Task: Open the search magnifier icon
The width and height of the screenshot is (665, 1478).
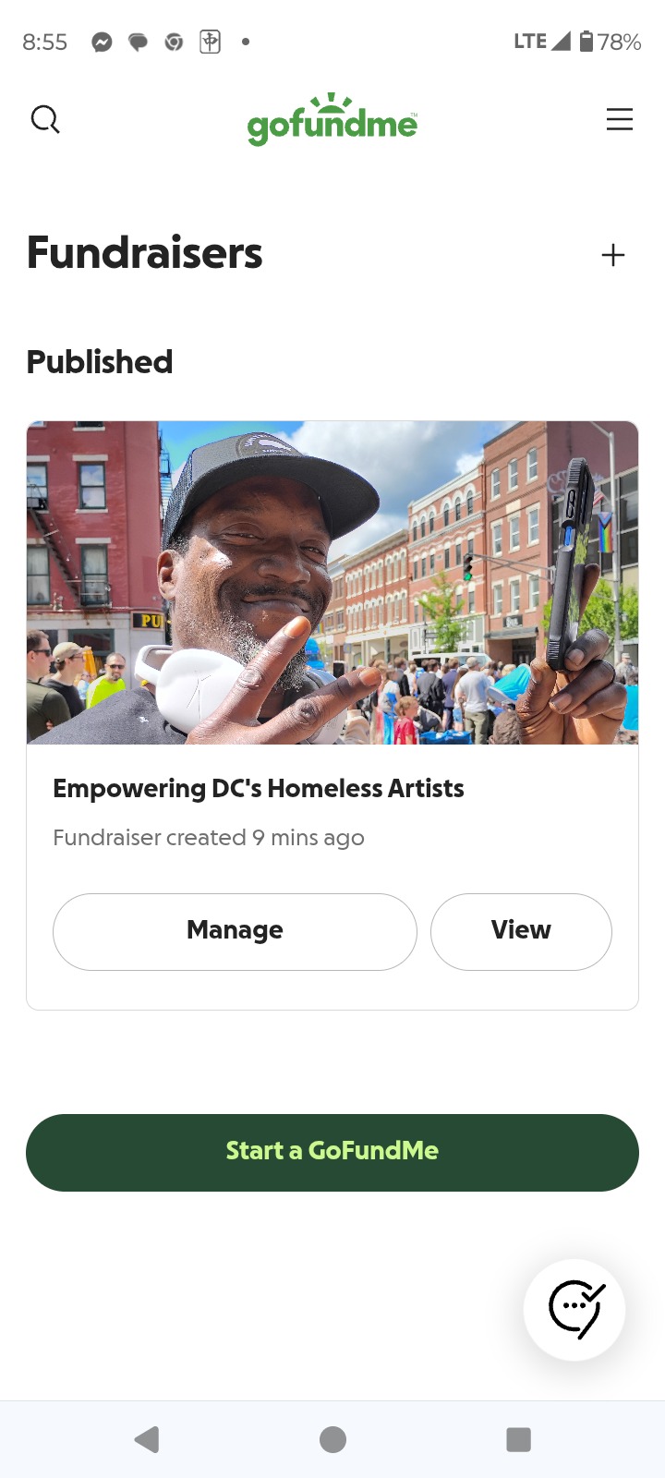Action: [x=45, y=119]
